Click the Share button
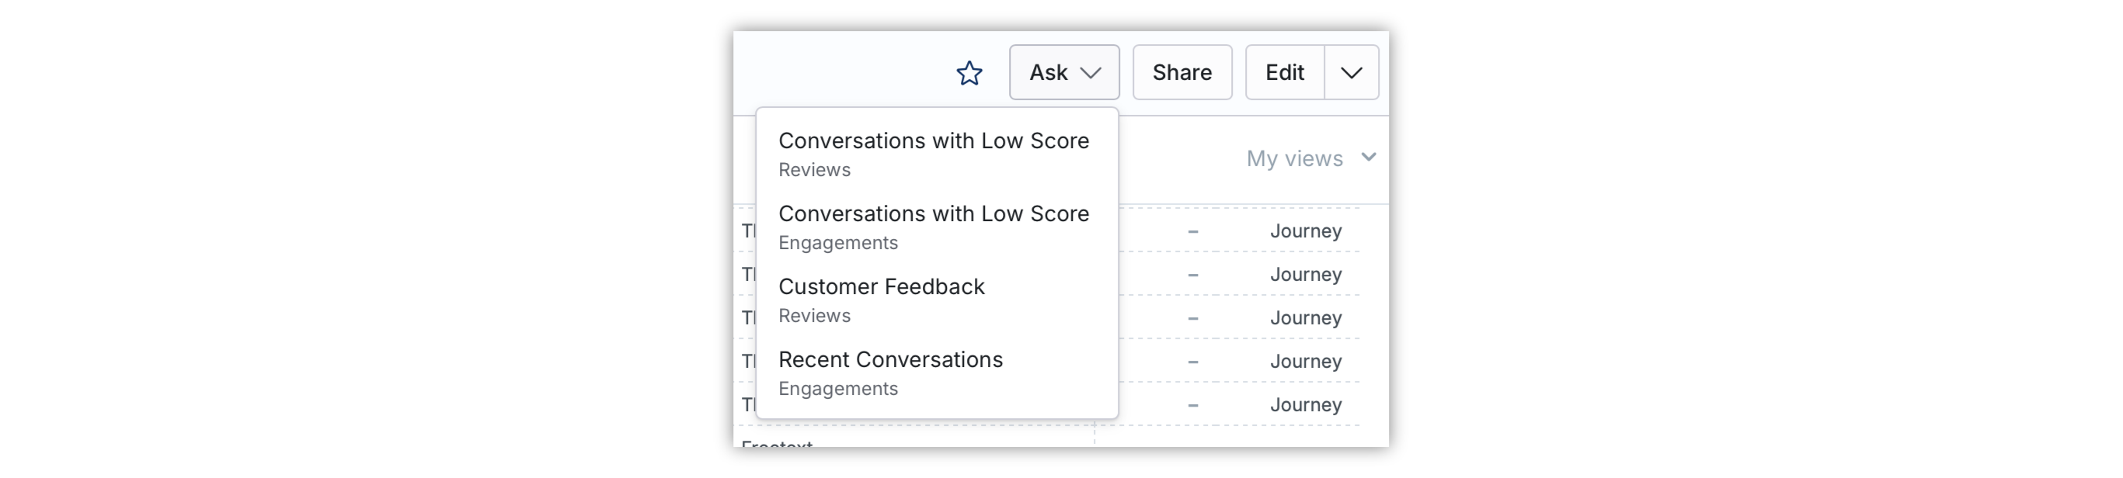Screen dimensions: 2123x478 click(1181, 72)
